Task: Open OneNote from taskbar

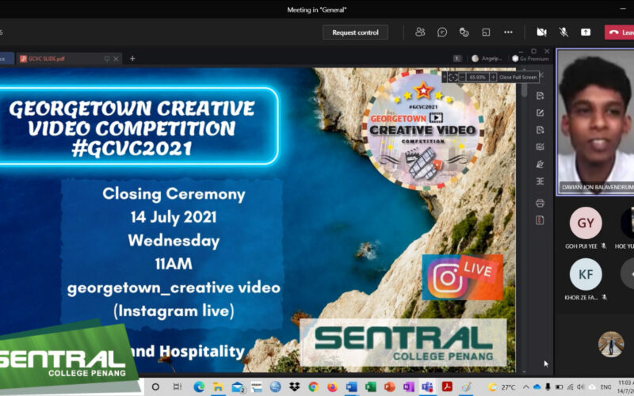Action: [408, 386]
